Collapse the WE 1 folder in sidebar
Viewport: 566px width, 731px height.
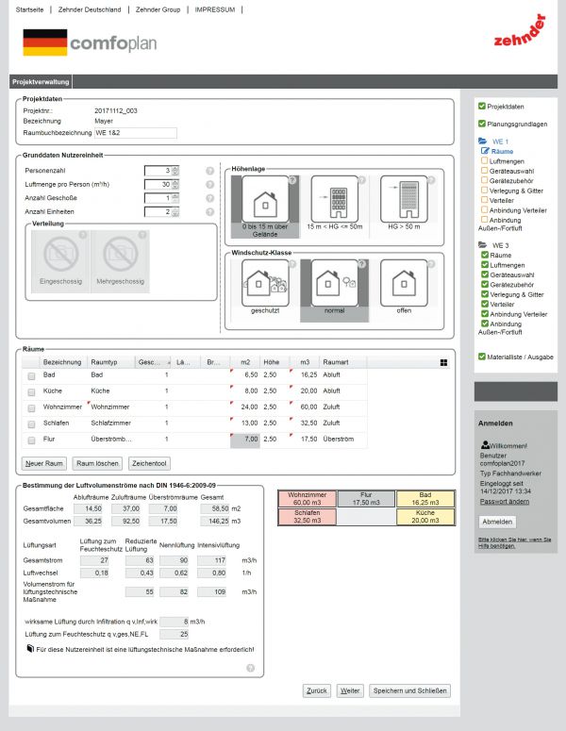[x=483, y=141]
